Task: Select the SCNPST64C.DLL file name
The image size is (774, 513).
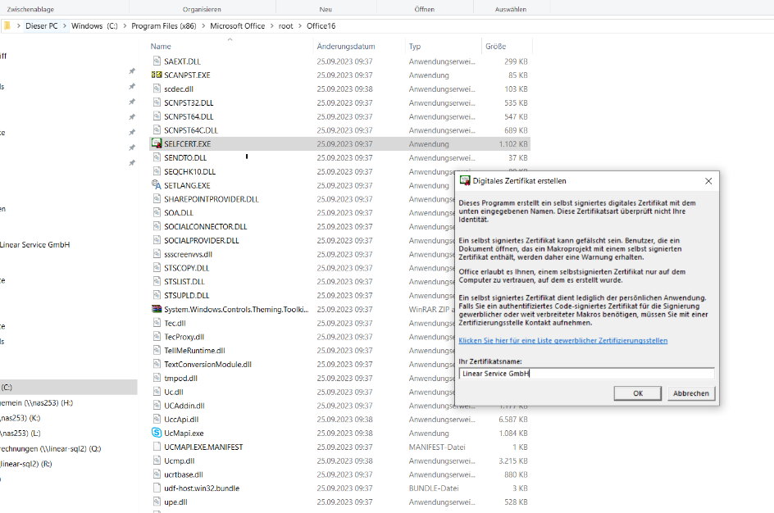Action: tap(191, 130)
